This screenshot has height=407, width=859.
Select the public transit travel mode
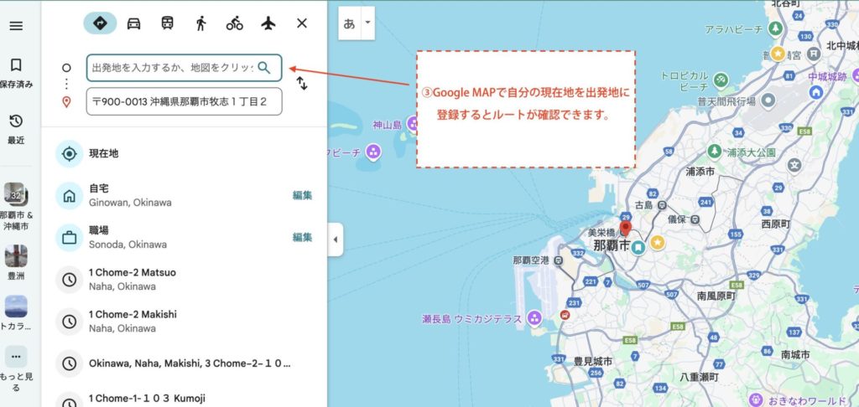[168, 23]
